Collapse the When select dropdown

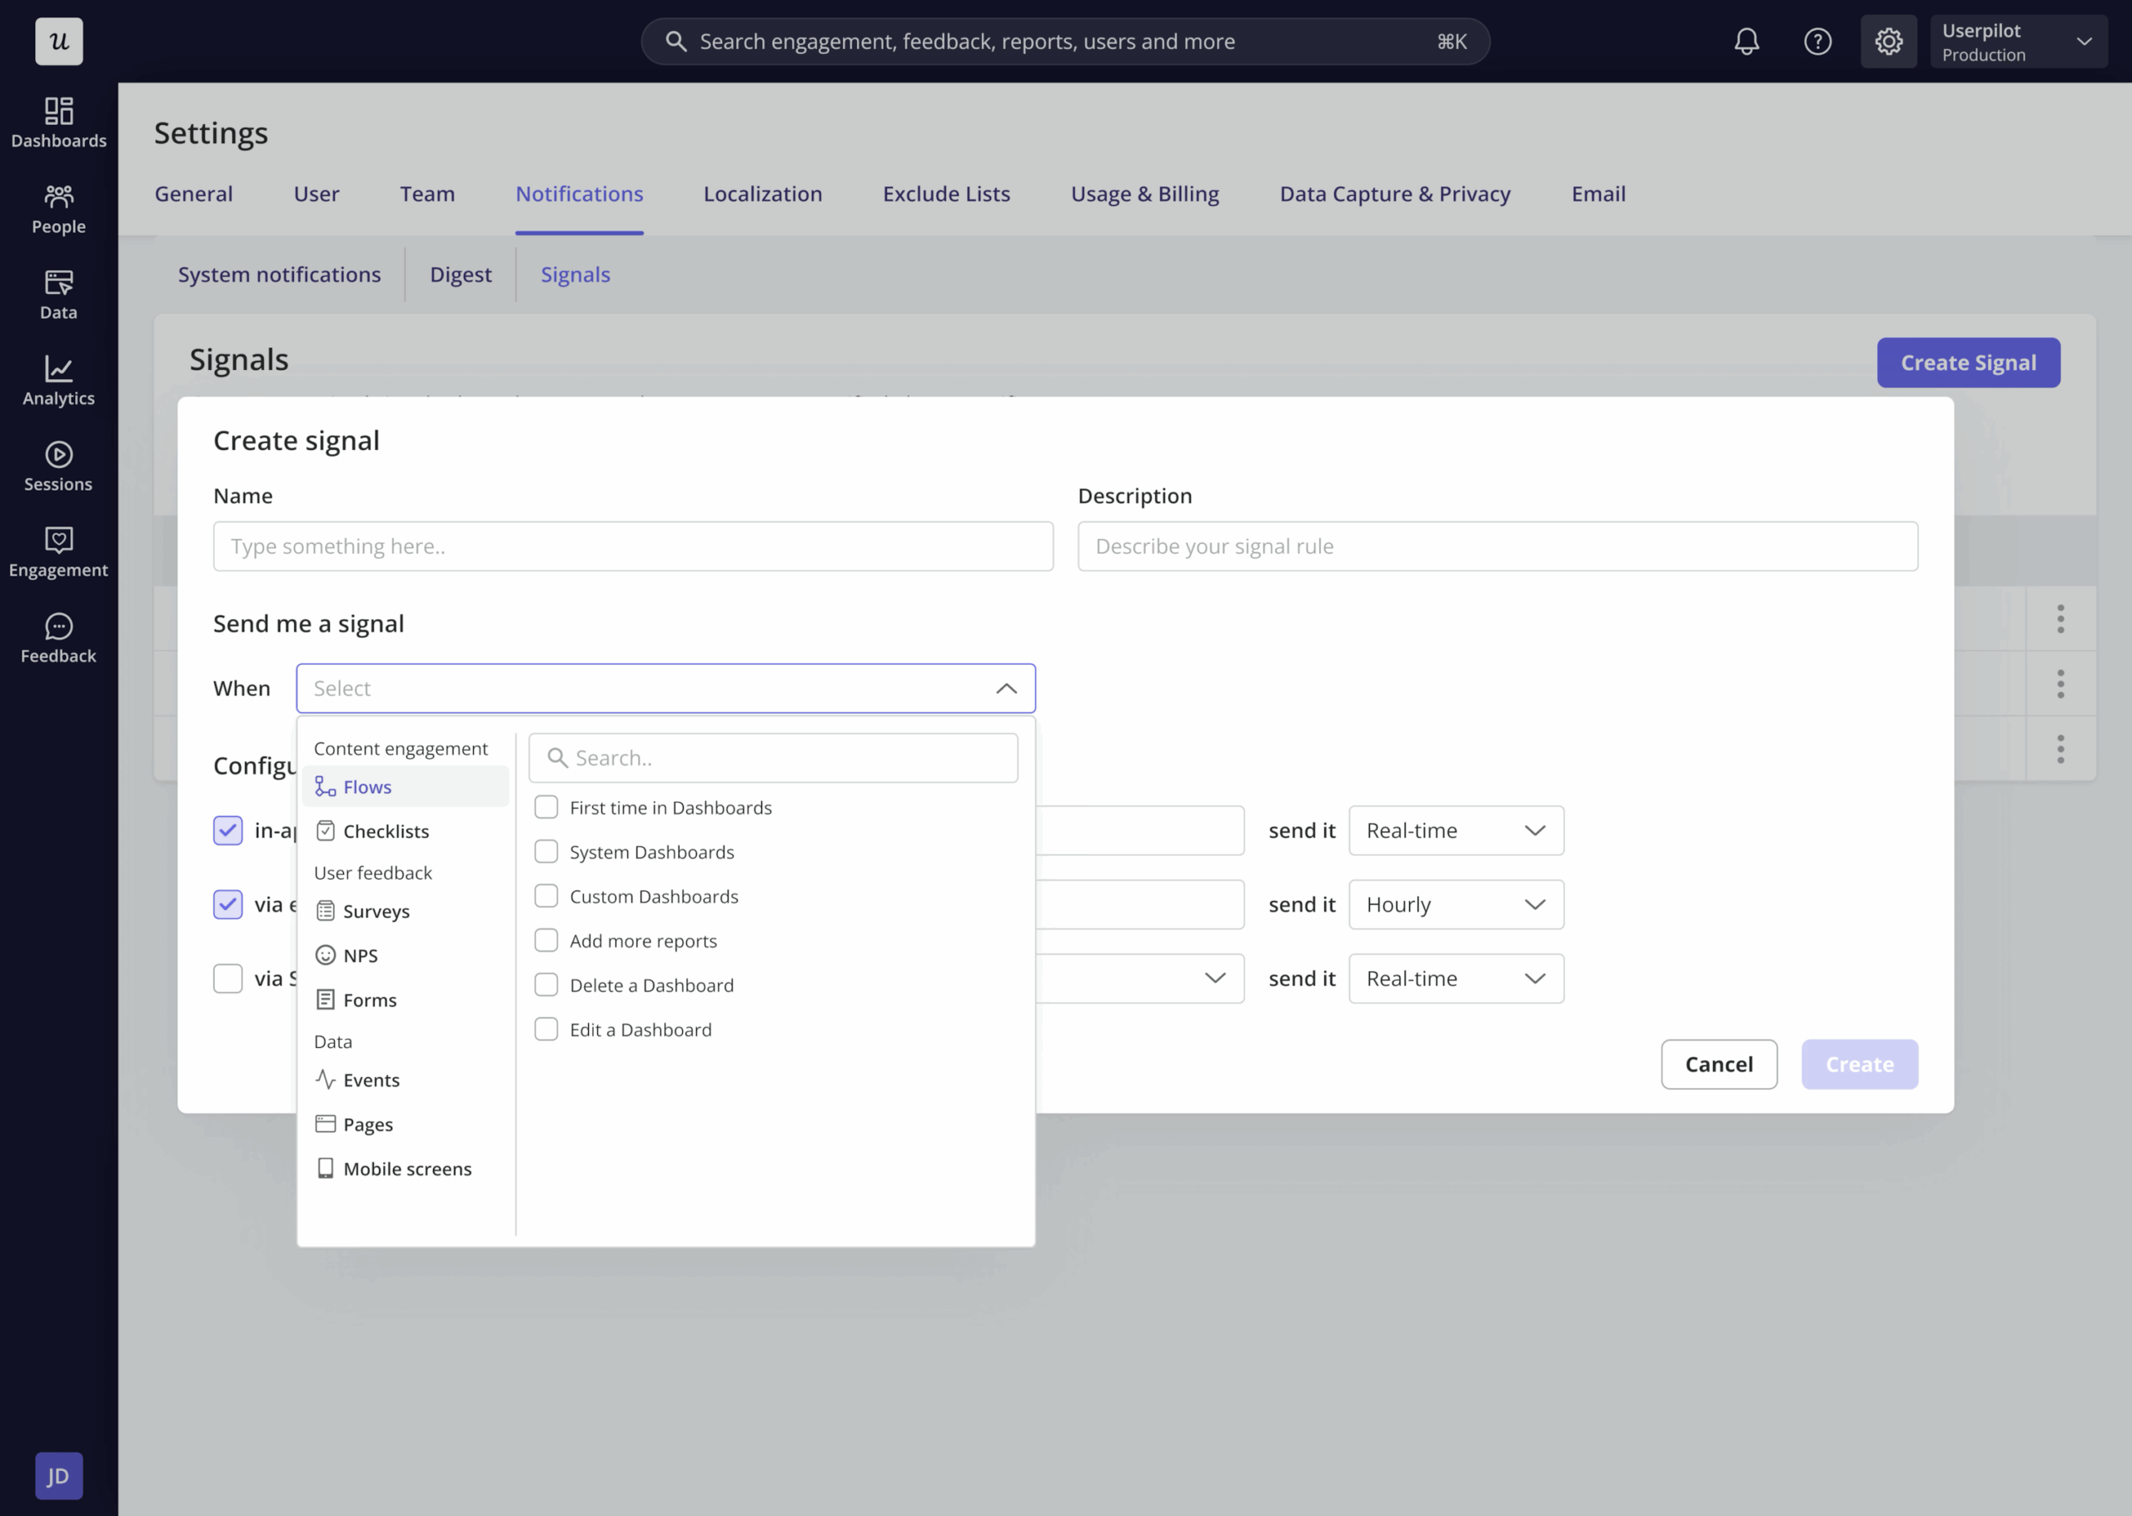(1007, 688)
